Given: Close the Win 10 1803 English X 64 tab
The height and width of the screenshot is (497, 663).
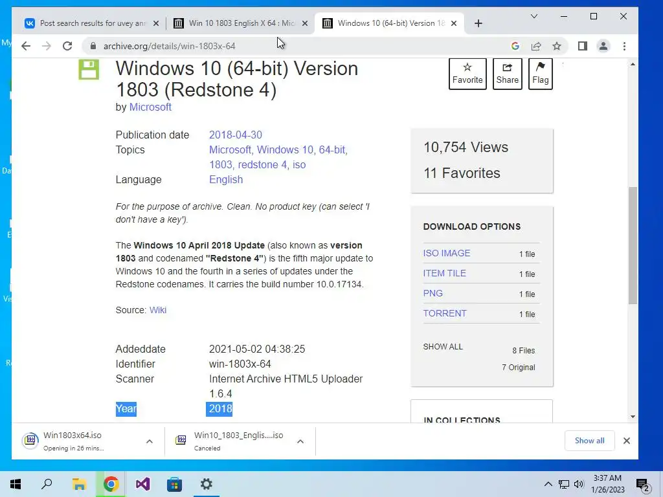Looking at the screenshot, I should (305, 23).
